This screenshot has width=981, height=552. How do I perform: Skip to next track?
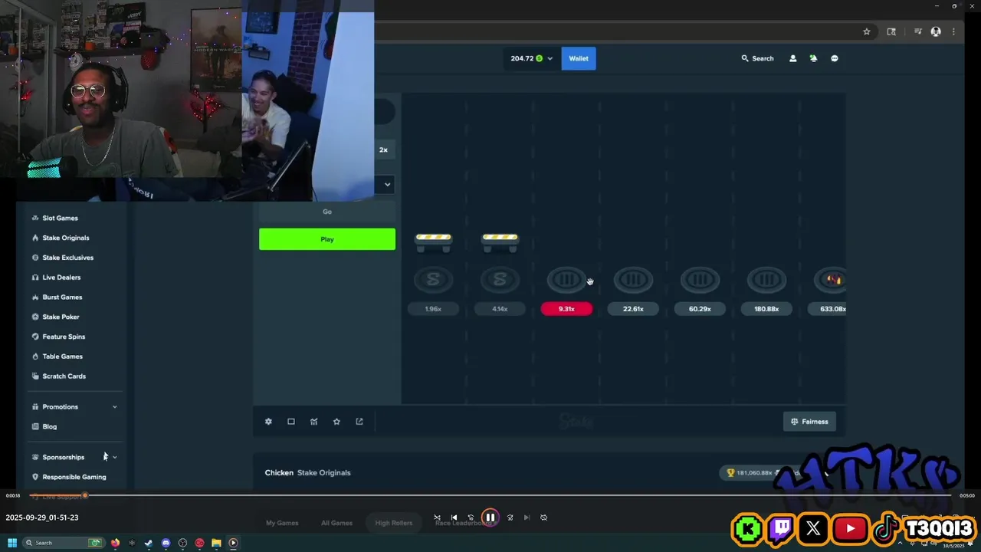pos(527,517)
